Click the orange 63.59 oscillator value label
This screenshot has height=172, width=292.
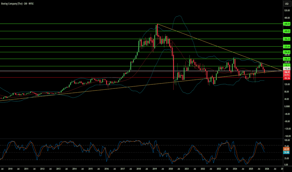coord(287,149)
